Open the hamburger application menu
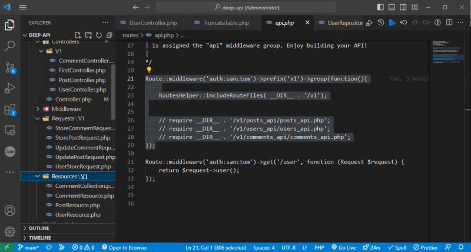 [x=23, y=8]
